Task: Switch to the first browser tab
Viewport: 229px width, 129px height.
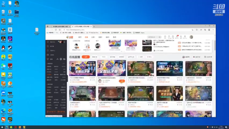Action: click(x=60, y=27)
